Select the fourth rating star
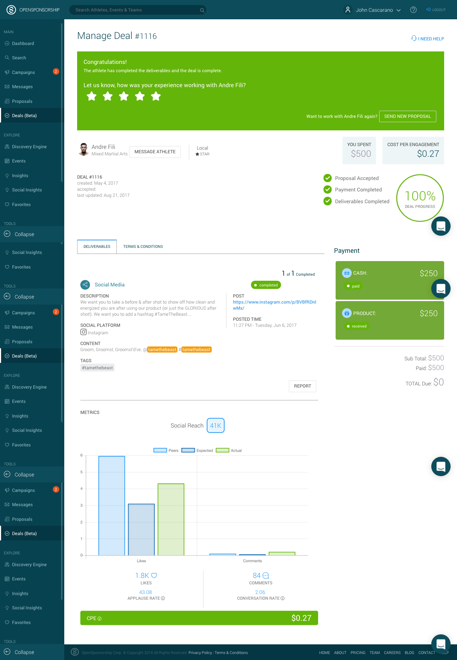457x660 pixels. [x=140, y=96]
